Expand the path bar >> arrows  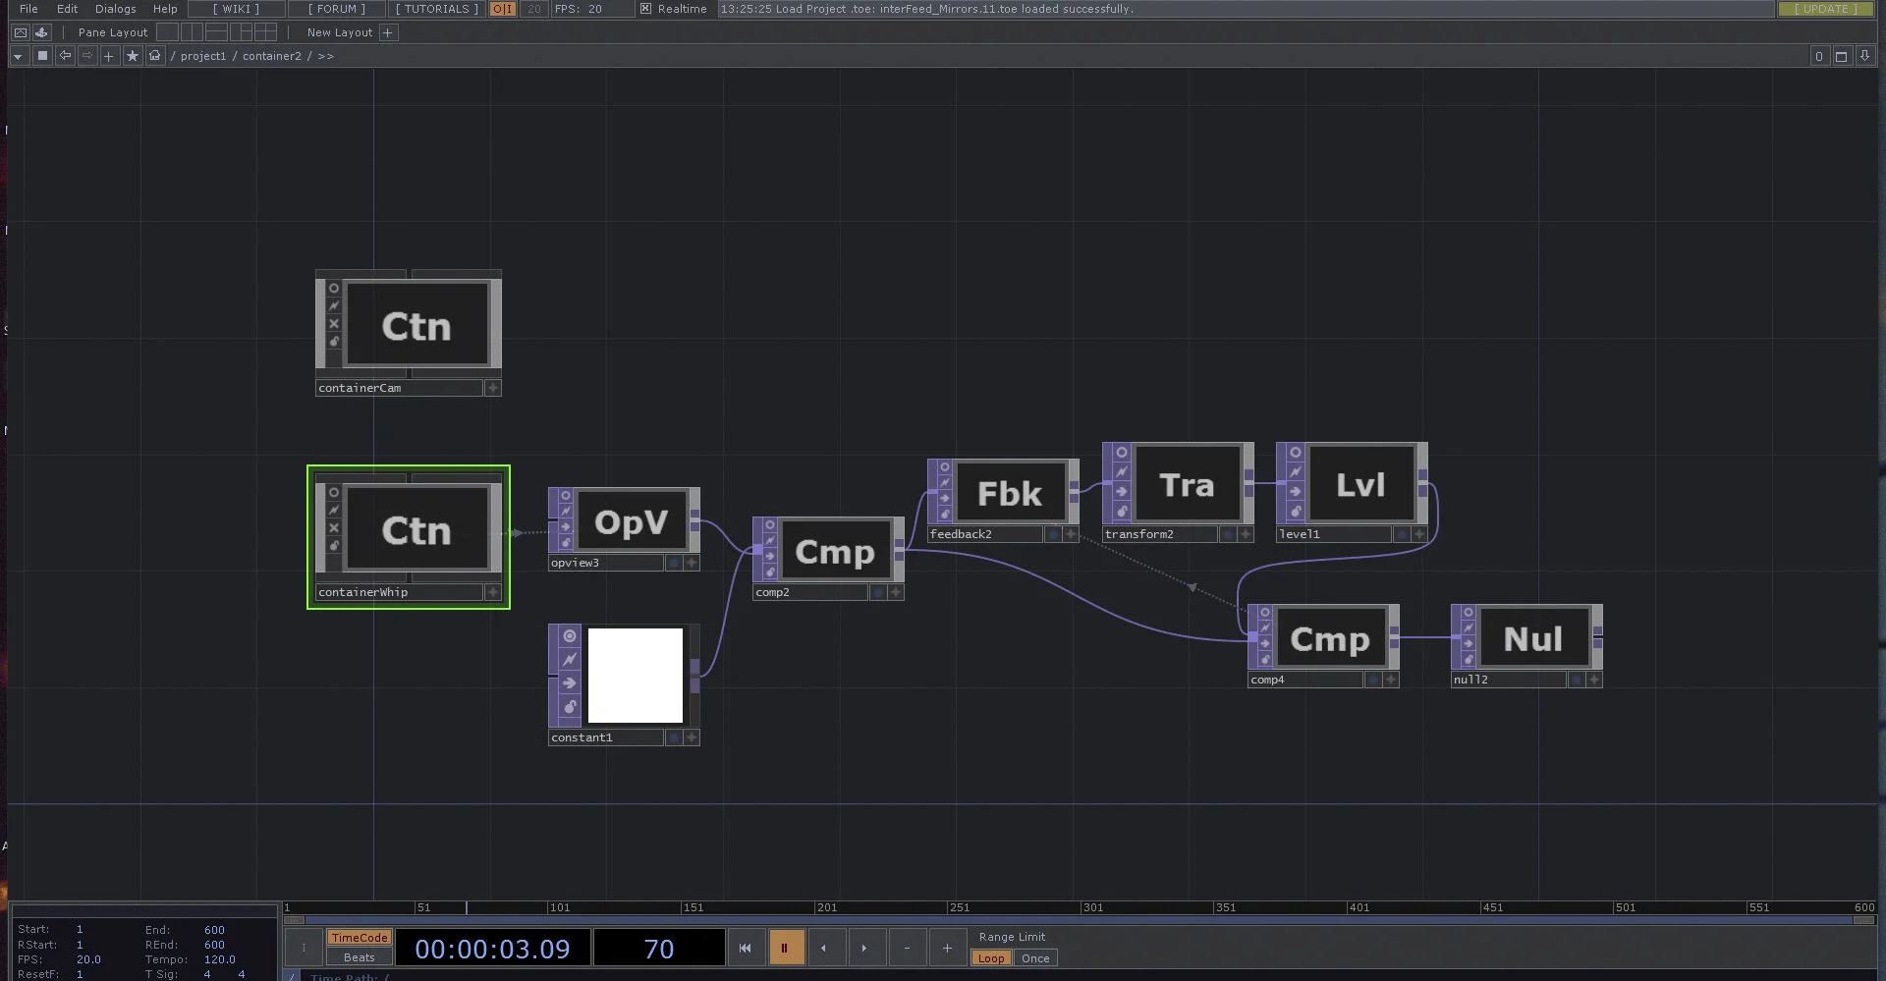[326, 56]
